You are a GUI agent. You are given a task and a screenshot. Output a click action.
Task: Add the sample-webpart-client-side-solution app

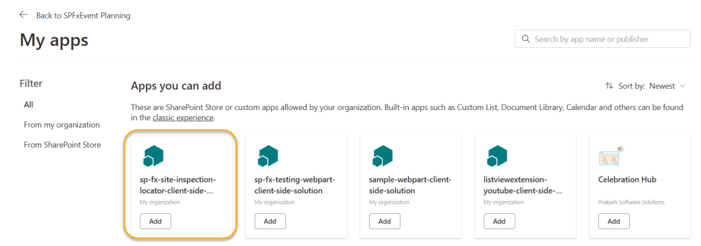click(385, 221)
